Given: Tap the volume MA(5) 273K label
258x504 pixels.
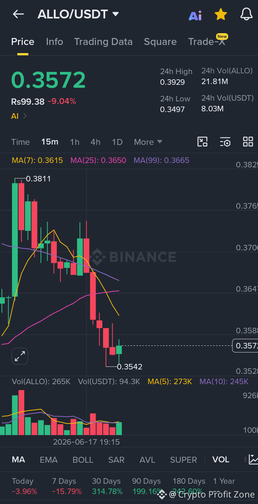Looking at the screenshot, I should pos(170,382).
